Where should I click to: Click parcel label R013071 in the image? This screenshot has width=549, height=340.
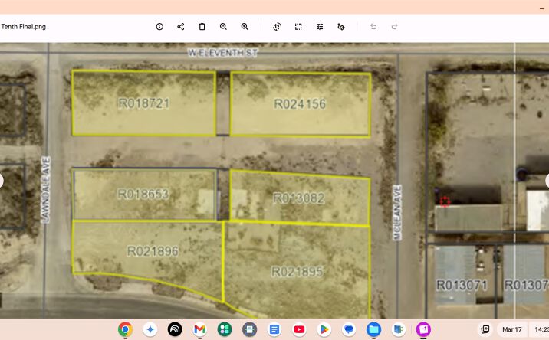462,286
